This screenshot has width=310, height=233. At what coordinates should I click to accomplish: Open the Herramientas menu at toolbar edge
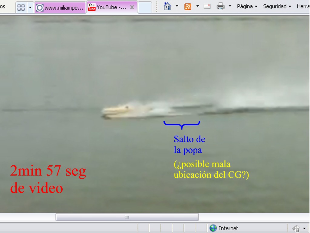coord(303,6)
